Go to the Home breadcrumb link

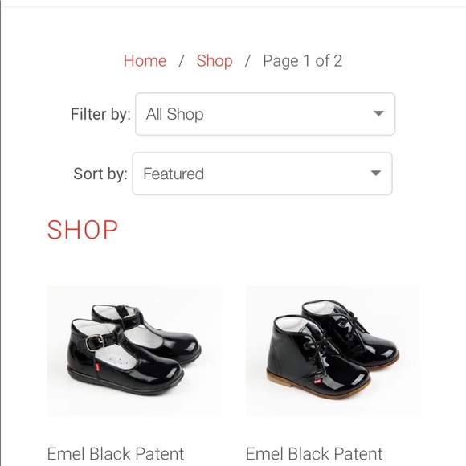point(145,61)
